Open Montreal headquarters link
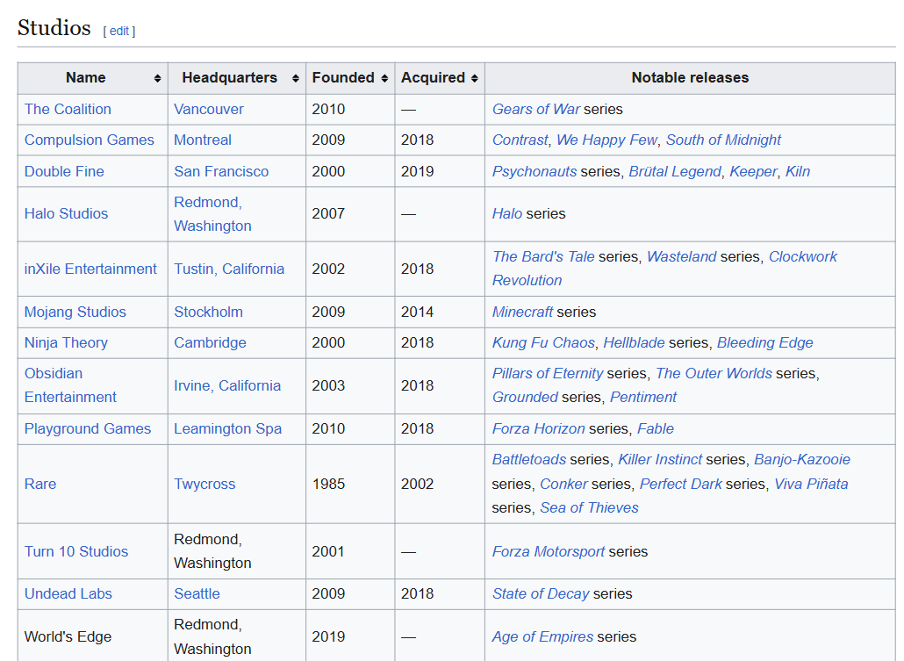Viewport: 904px width, 661px height. point(203,140)
